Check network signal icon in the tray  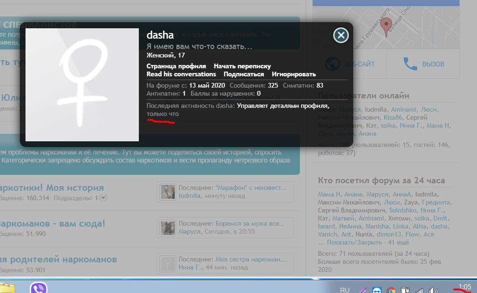point(420,287)
